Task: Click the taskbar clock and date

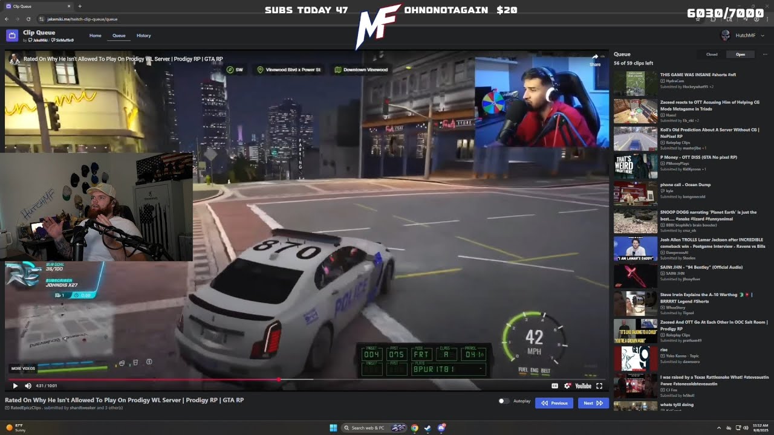Action: click(x=759, y=428)
